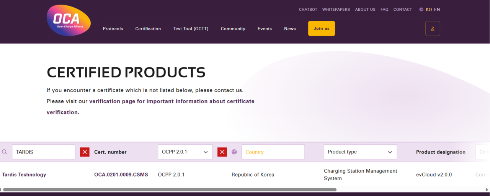The width and height of the screenshot is (490, 196).
Task: Select the evCloud v2.0.0 product cell
Action: pos(434,175)
